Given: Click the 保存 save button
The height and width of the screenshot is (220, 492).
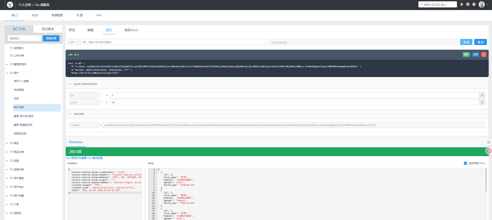Looking at the screenshot, I should click(480, 42).
